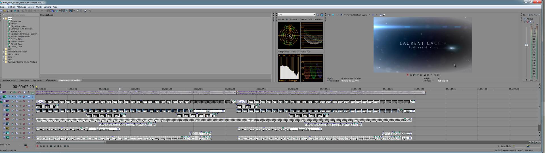Click the Undo arrow in main toolbar
545x153 pixels.
(35, 10)
